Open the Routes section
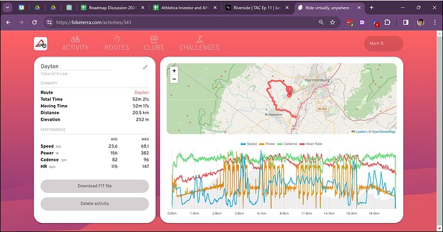The height and width of the screenshot is (232, 443). (117, 44)
